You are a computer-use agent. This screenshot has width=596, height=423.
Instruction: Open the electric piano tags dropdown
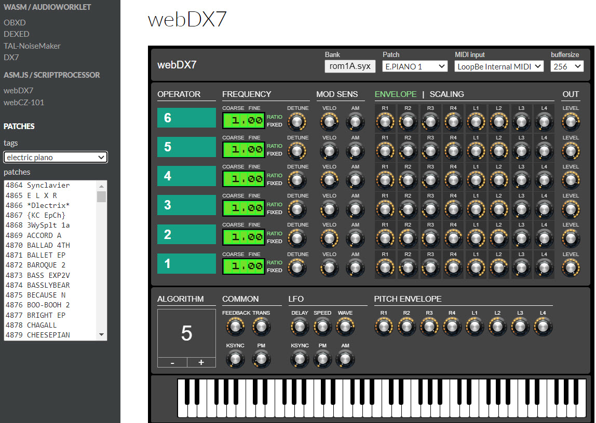56,157
